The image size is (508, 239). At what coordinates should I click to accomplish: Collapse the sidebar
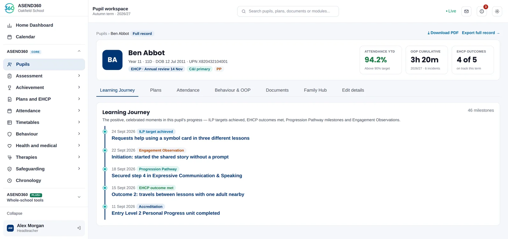(x=15, y=214)
